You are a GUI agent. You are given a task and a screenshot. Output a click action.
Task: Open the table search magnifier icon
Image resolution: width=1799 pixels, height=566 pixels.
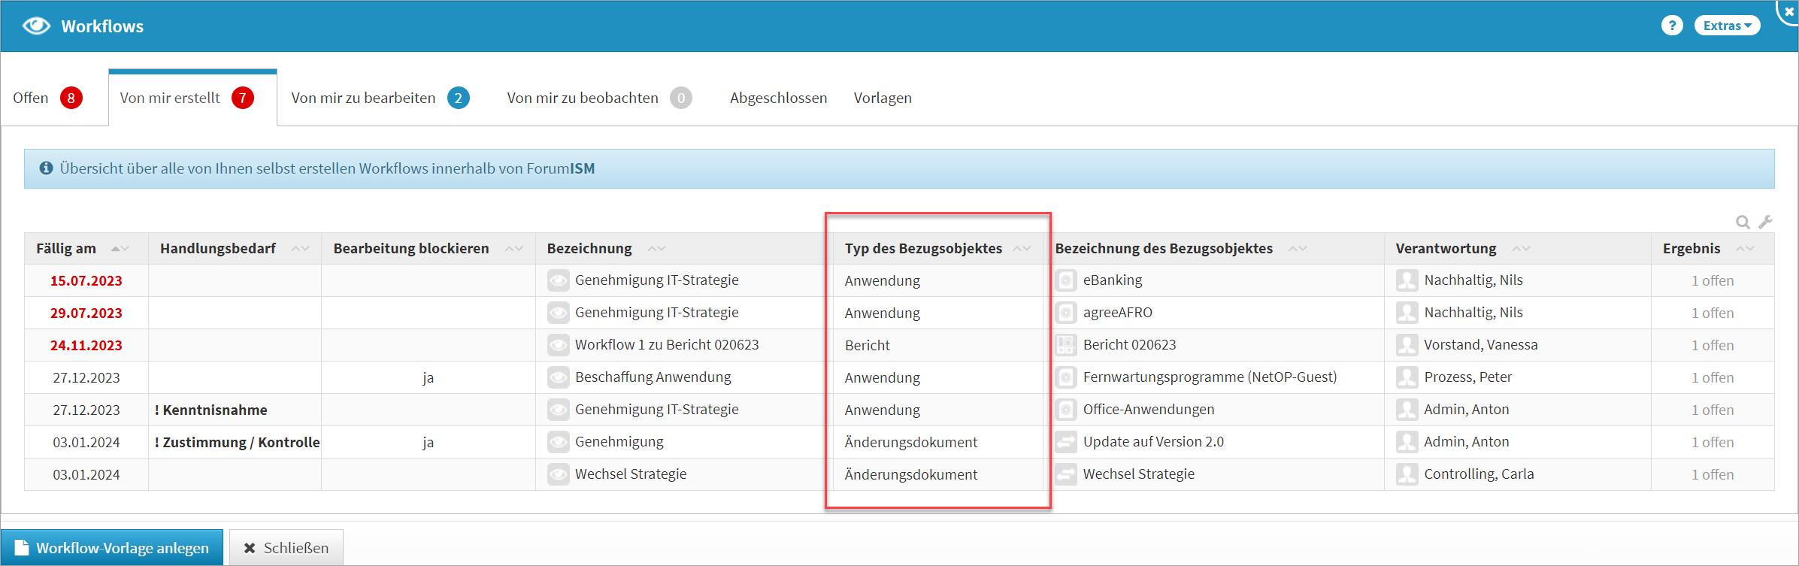click(x=1742, y=222)
